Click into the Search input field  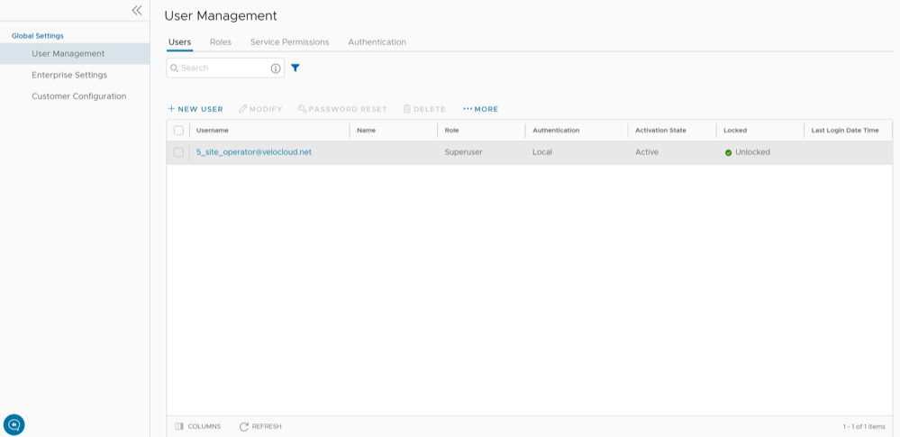click(221, 68)
